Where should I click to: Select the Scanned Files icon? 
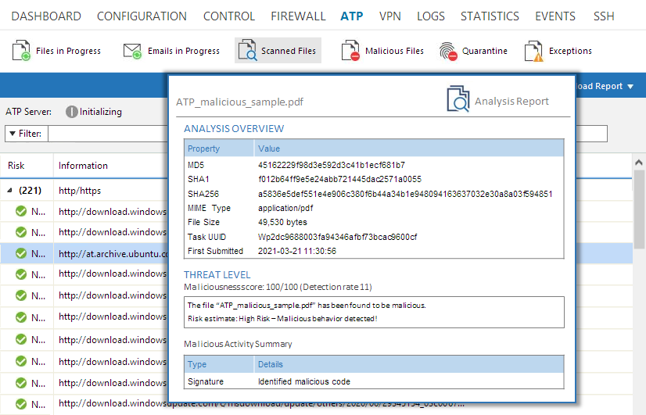(x=248, y=51)
